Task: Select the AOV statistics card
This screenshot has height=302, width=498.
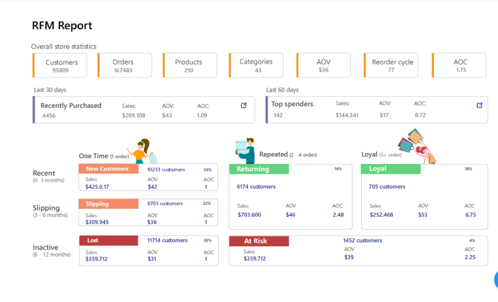Action: click(x=323, y=65)
